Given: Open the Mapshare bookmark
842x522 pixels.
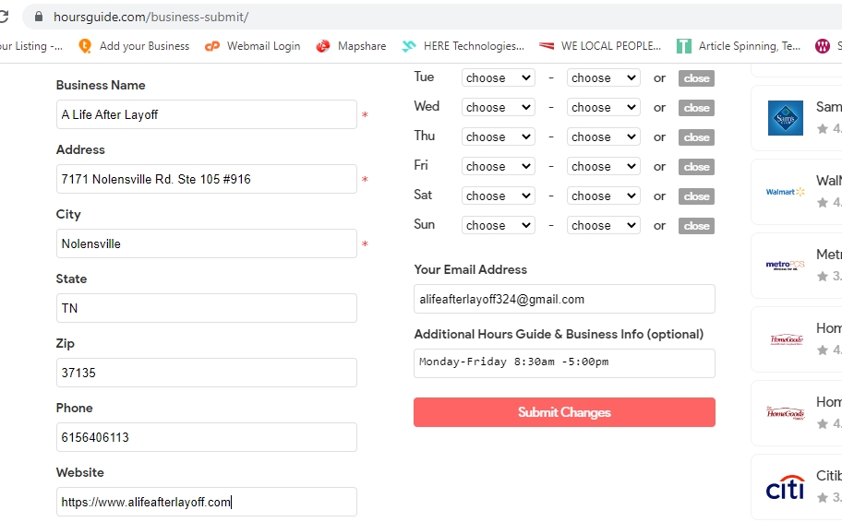Looking at the screenshot, I should click(x=351, y=46).
